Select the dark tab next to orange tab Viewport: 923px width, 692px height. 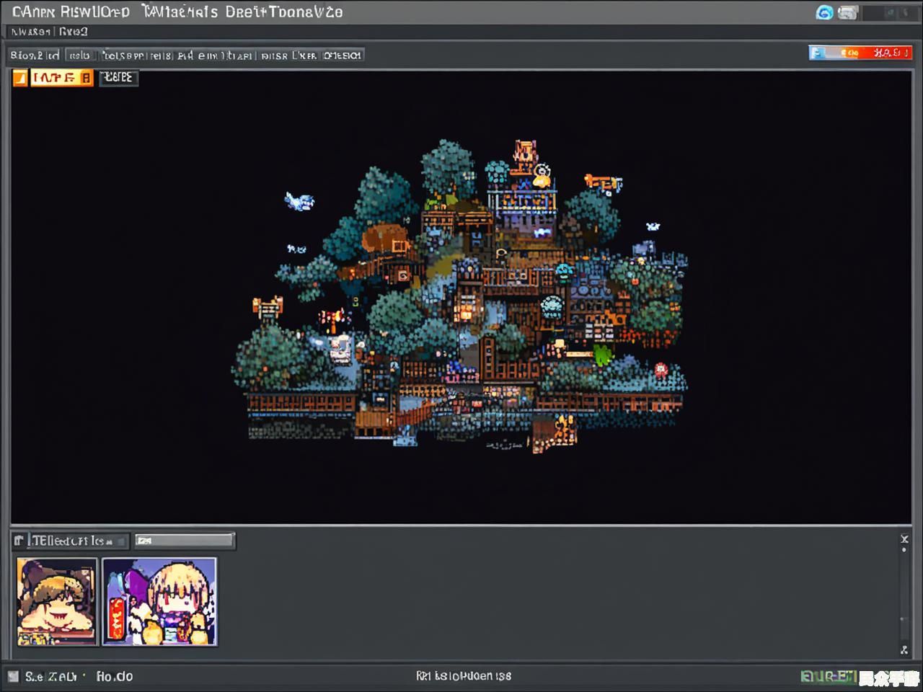click(x=118, y=78)
